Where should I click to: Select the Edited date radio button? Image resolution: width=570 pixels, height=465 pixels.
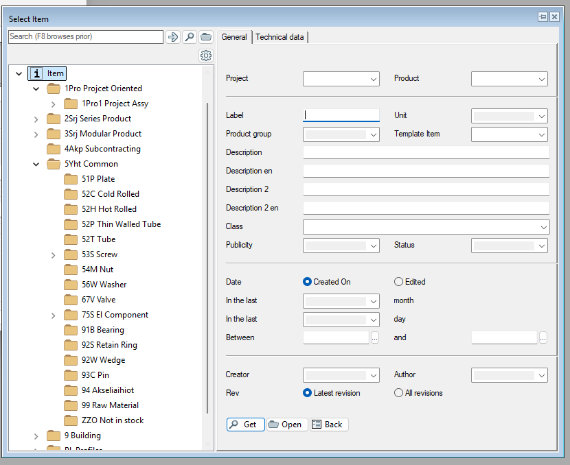point(398,282)
